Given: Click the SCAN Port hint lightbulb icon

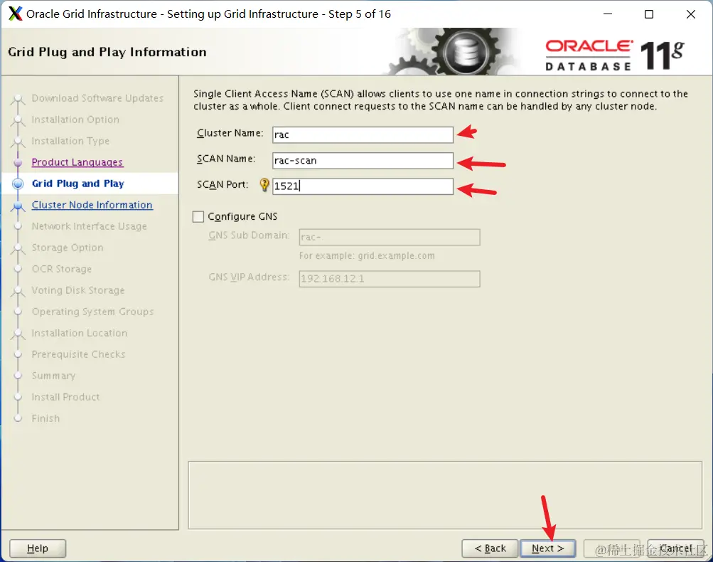Looking at the screenshot, I should [264, 185].
